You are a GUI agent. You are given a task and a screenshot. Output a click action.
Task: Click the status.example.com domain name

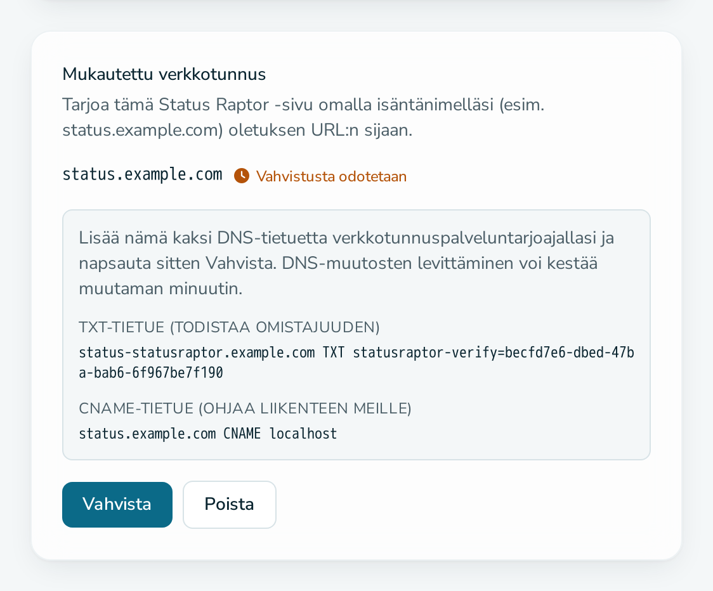tap(142, 174)
